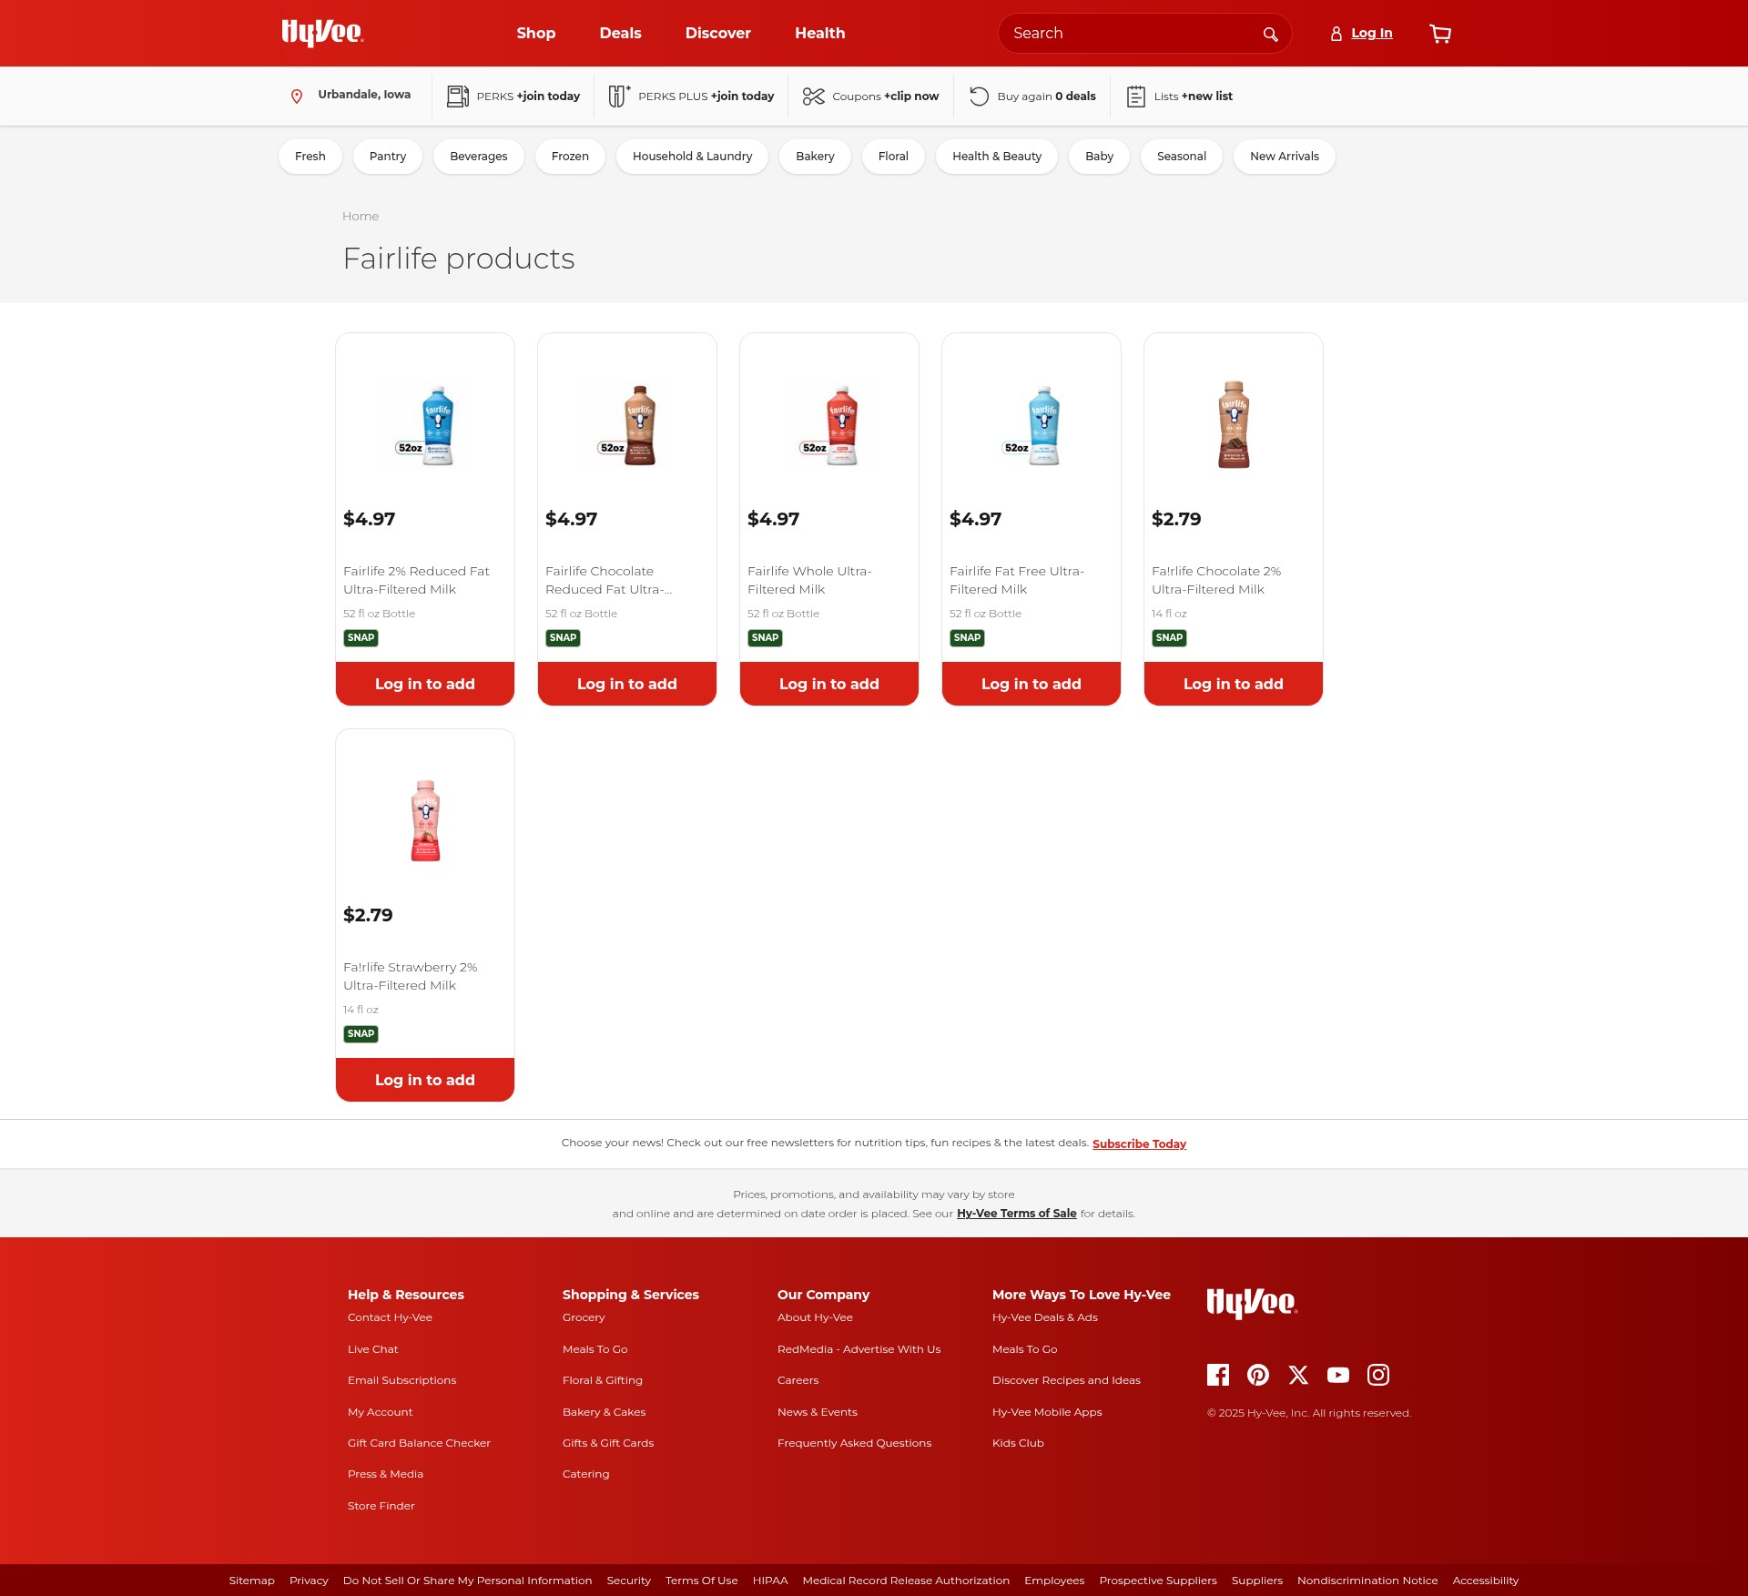Click SNAP badge on Fairlife Whole Milk
This screenshot has width=1748, height=1596.
765,638
